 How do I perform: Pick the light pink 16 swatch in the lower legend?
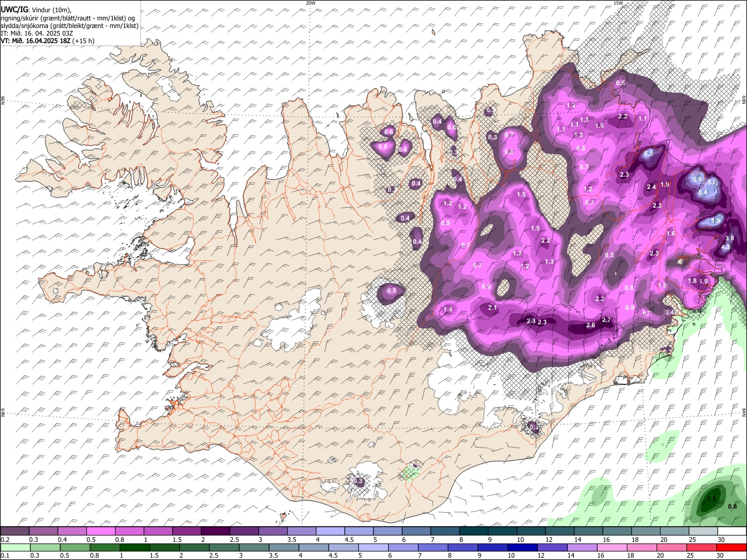612,548
